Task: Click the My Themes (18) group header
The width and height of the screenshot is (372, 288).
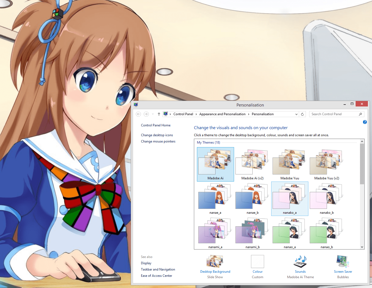Action: pos(208,142)
